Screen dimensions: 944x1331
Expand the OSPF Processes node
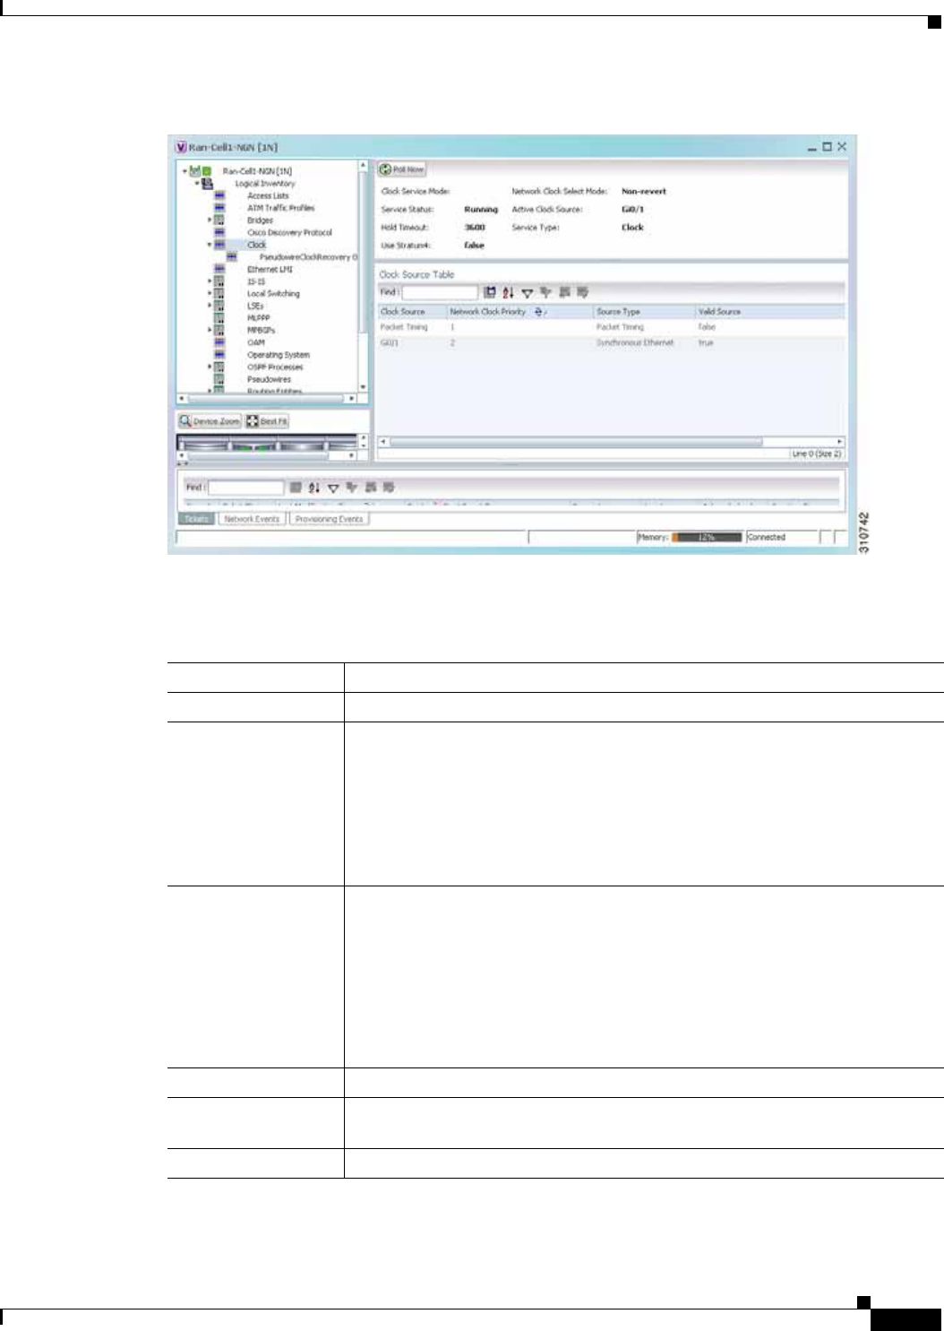[210, 367]
